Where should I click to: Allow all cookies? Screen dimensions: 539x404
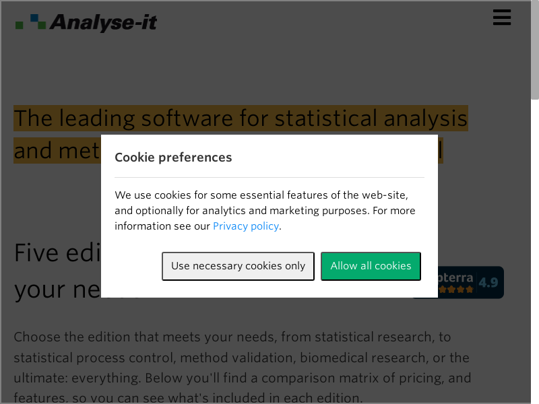pos(371,266)
